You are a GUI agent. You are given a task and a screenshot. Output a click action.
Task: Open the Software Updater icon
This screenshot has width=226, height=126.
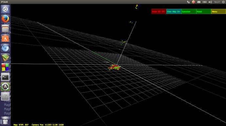(x=5, y=87)
